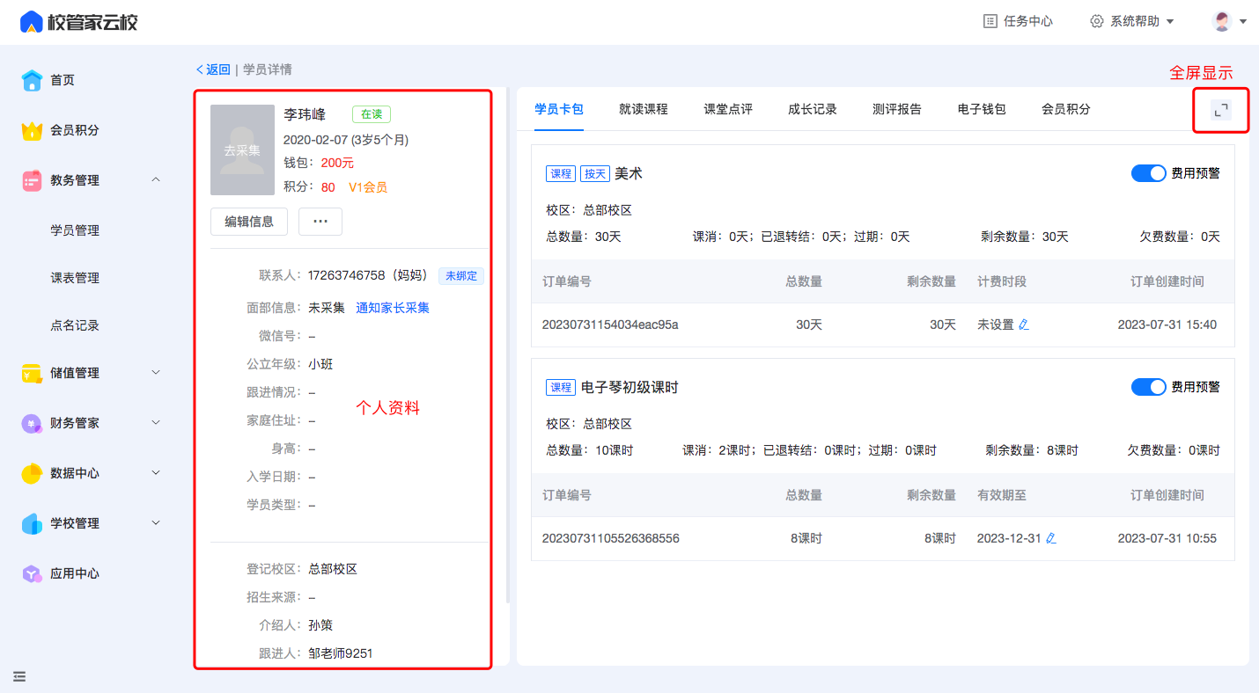The height and width of the screenshot is (693, 1259).
Task: Switch to the 课堂点评 tab
Action: tap(728, 109)
